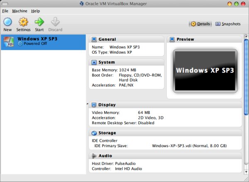
Task: Click the Windows XP SP3 preview thumbnail
Action: click(x=205, y=70)
